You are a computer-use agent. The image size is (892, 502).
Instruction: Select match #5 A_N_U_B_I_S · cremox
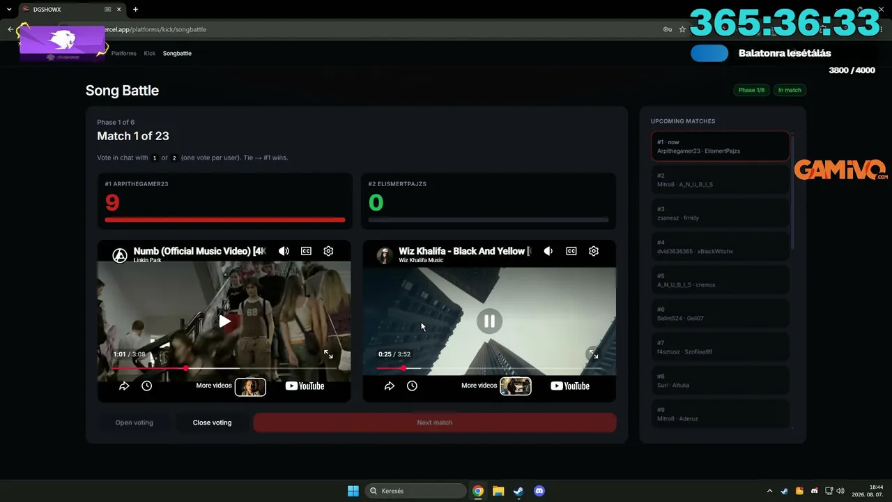point(721,280)
